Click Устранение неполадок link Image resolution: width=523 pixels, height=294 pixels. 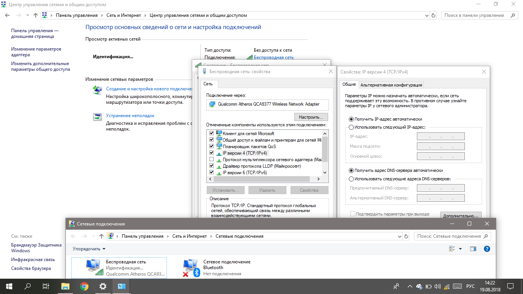pos(130,115)
